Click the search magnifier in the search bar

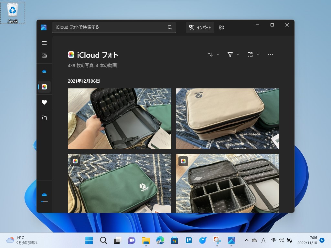(170, 27)
